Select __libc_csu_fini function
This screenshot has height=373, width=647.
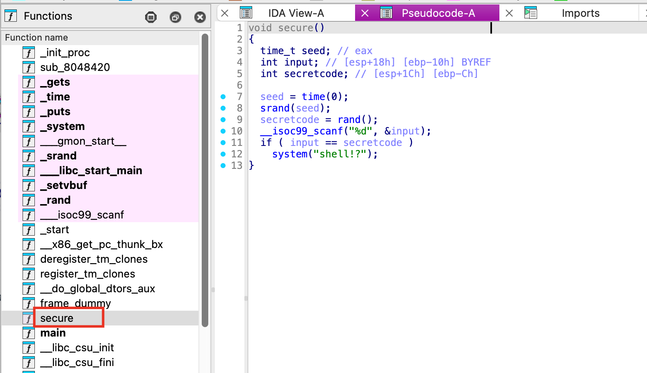(x=77, y=362)
